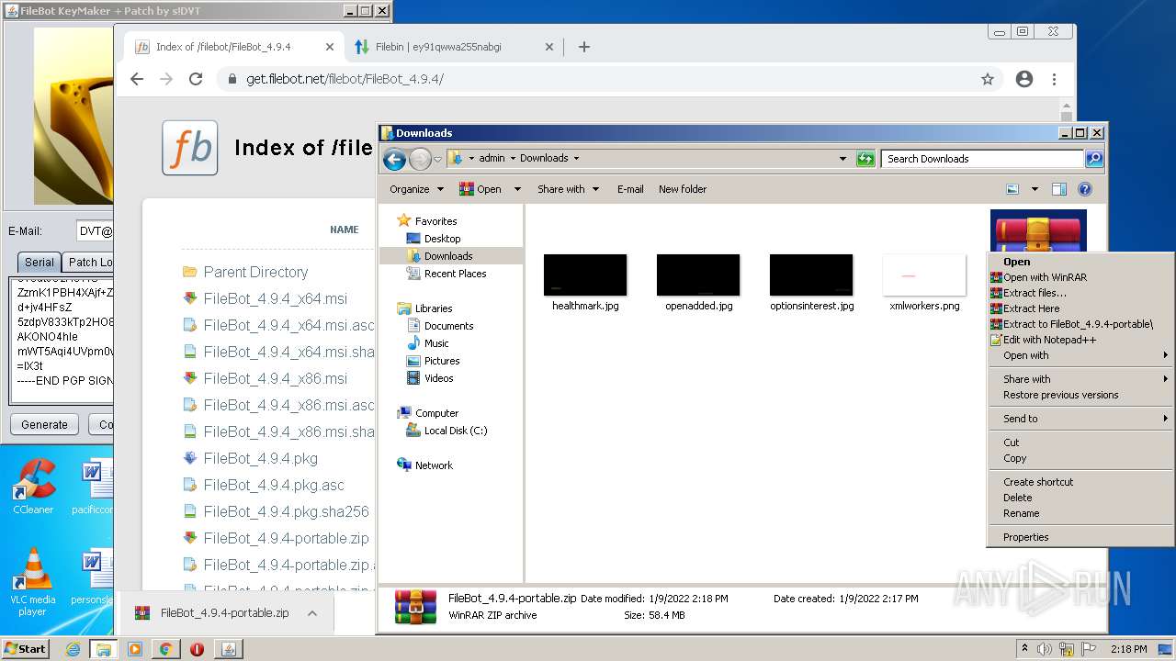Select Network in navigation pane
The width and height of the screenshot is (1176, 661).
point(434,465)
